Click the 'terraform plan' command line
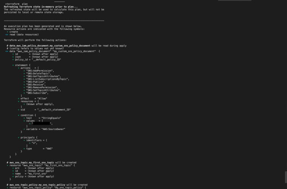 click(x=16, y=4)
